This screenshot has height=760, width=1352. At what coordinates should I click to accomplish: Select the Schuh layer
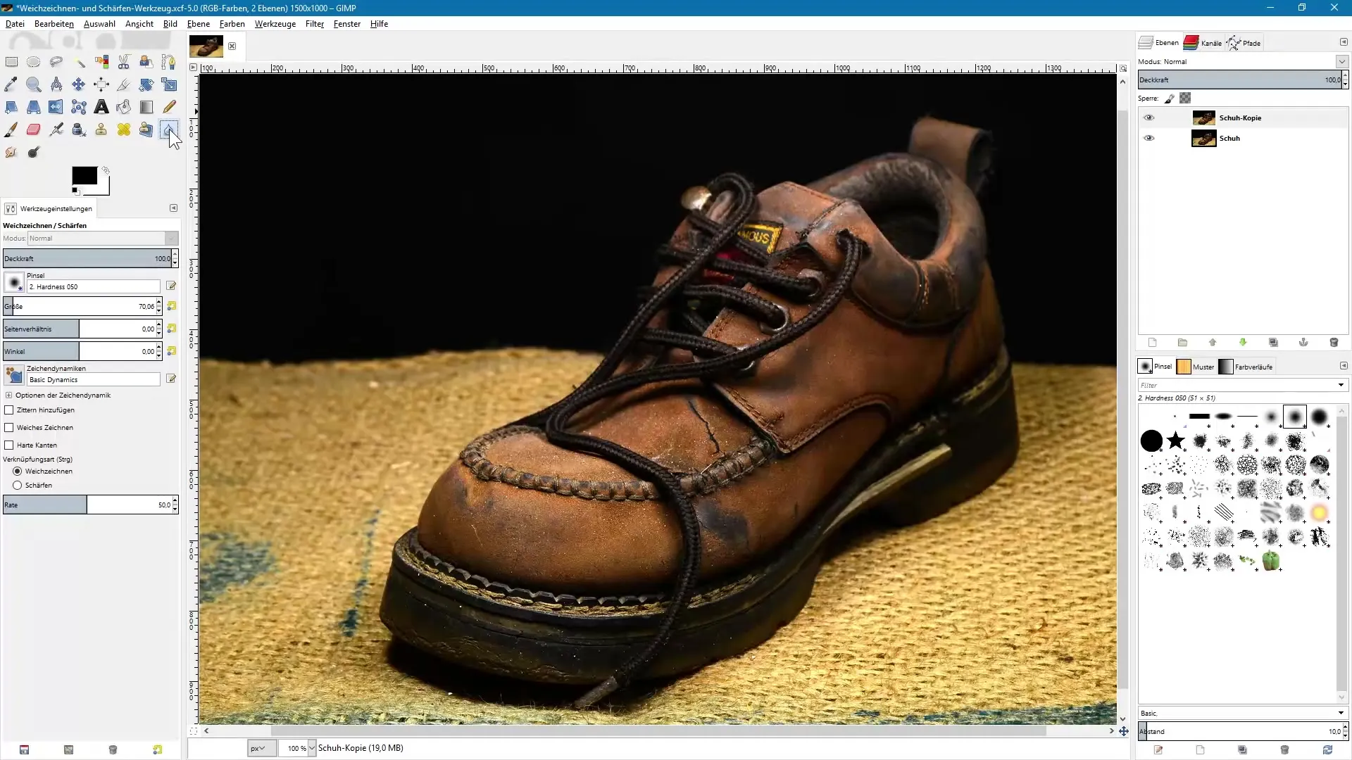tap(1229, 139)
